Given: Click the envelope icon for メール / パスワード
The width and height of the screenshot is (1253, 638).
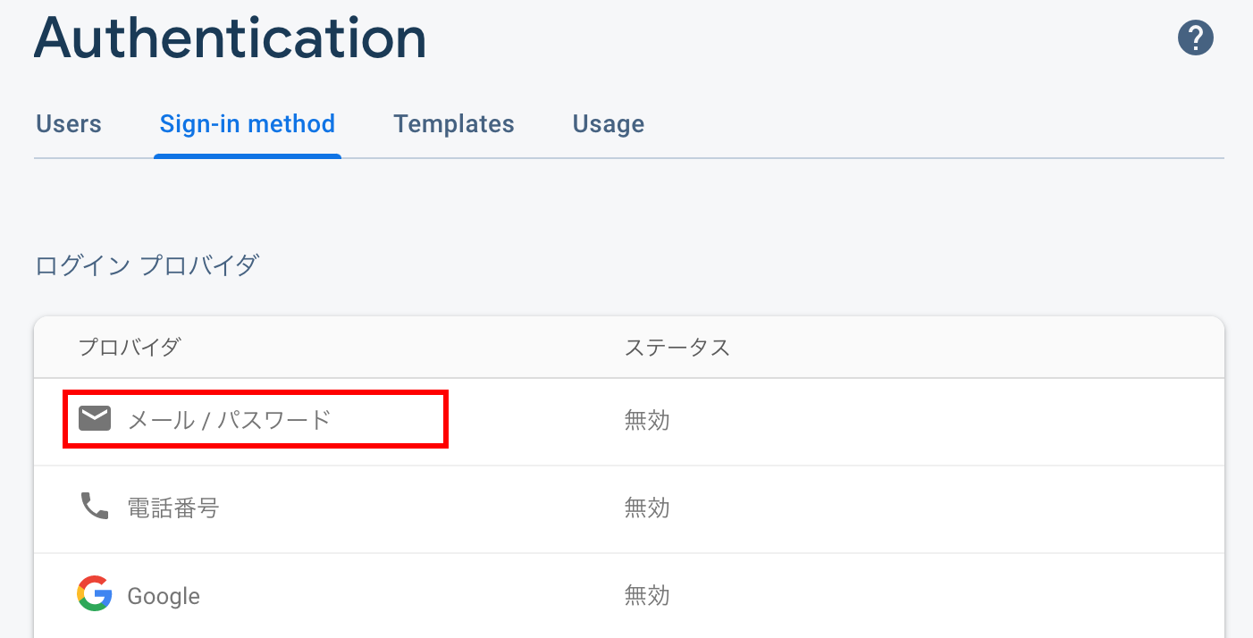Looking at the screenshot, I should [x=95, y=418].
